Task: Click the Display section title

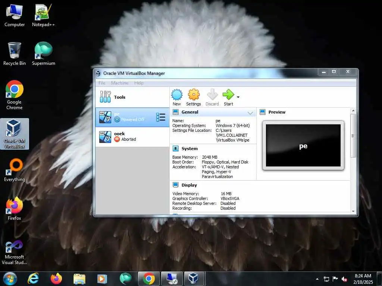Action: point(189,185)
